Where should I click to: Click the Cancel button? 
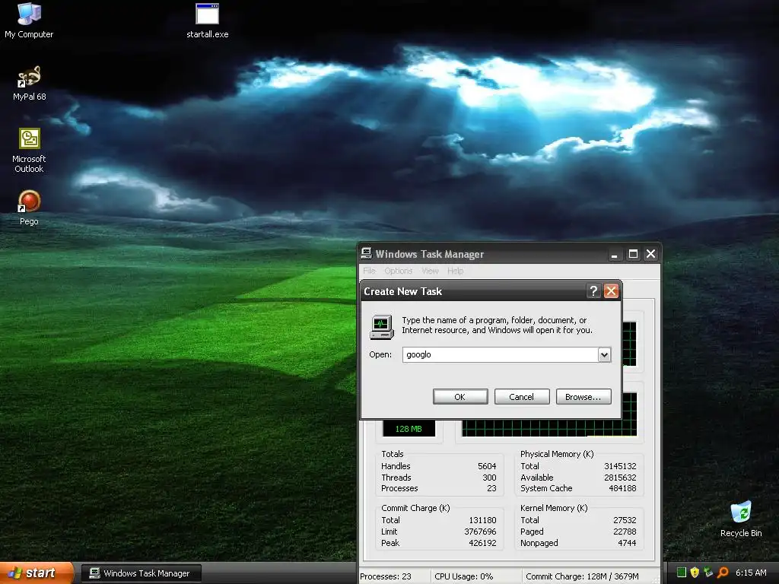point(522,397)
